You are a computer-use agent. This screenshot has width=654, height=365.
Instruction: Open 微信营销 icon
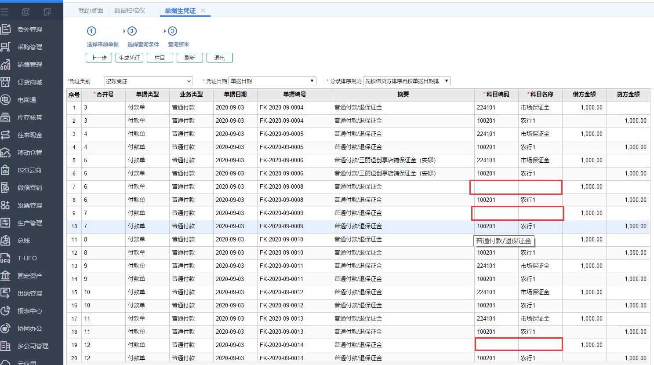pos(5,188)
